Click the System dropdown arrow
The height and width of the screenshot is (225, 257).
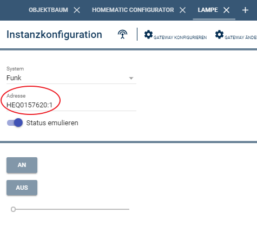tap(131, 78)
